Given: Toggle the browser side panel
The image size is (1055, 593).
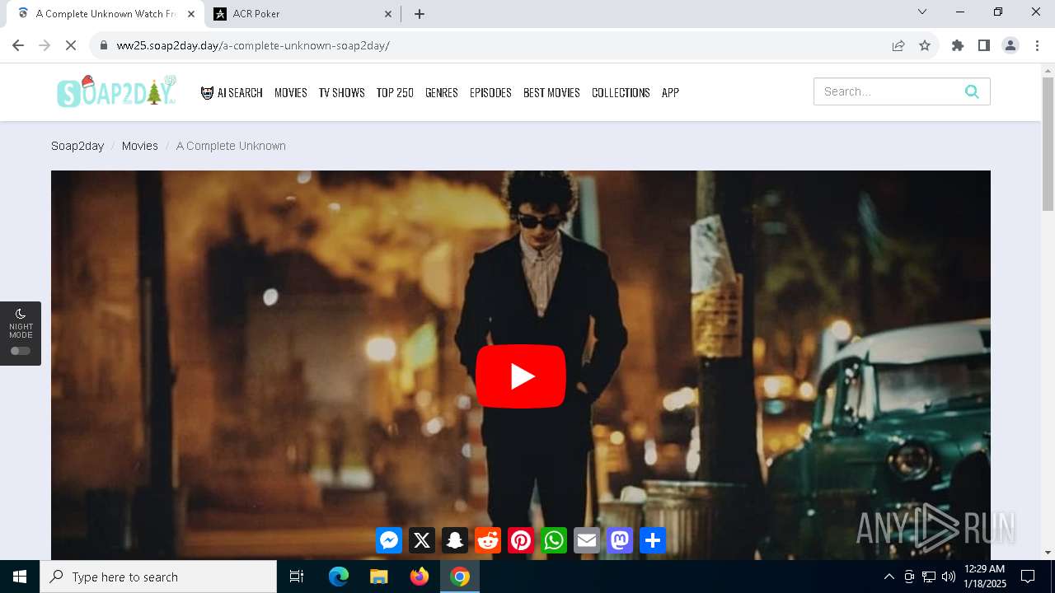Looking at the screenshot, I should pos(984,45).
